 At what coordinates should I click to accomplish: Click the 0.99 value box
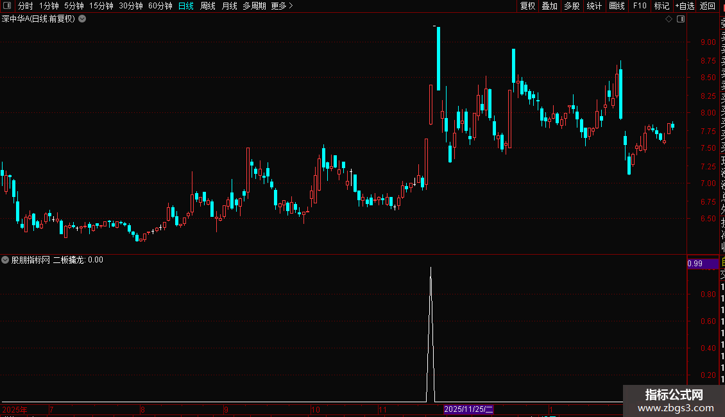(x=703, y=264)
